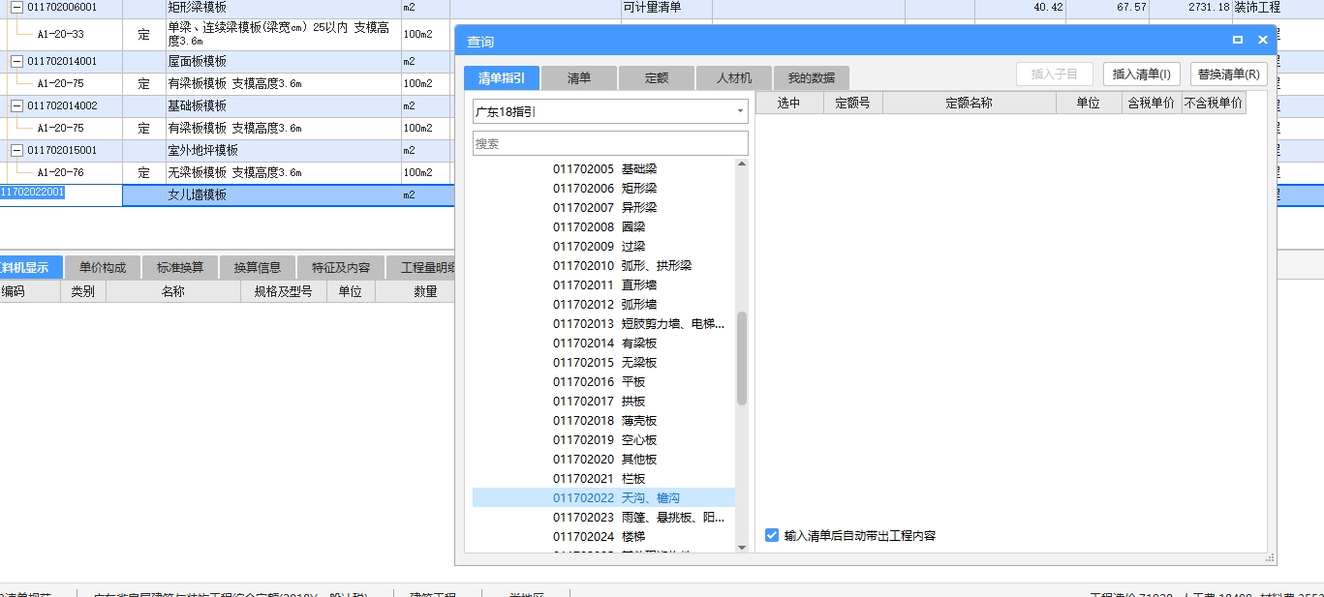Select list item 011702020 其他板
Screen dimensions: 1324x597
pyautogui.click(x=604, y=460)
